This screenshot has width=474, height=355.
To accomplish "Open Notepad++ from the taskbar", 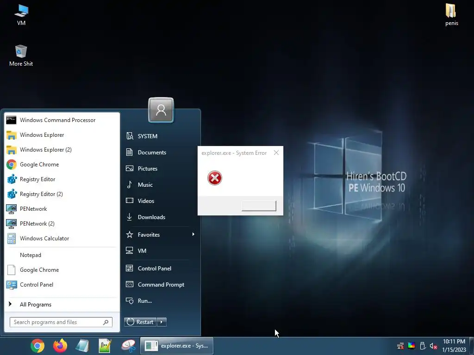I will click(105, 346).
